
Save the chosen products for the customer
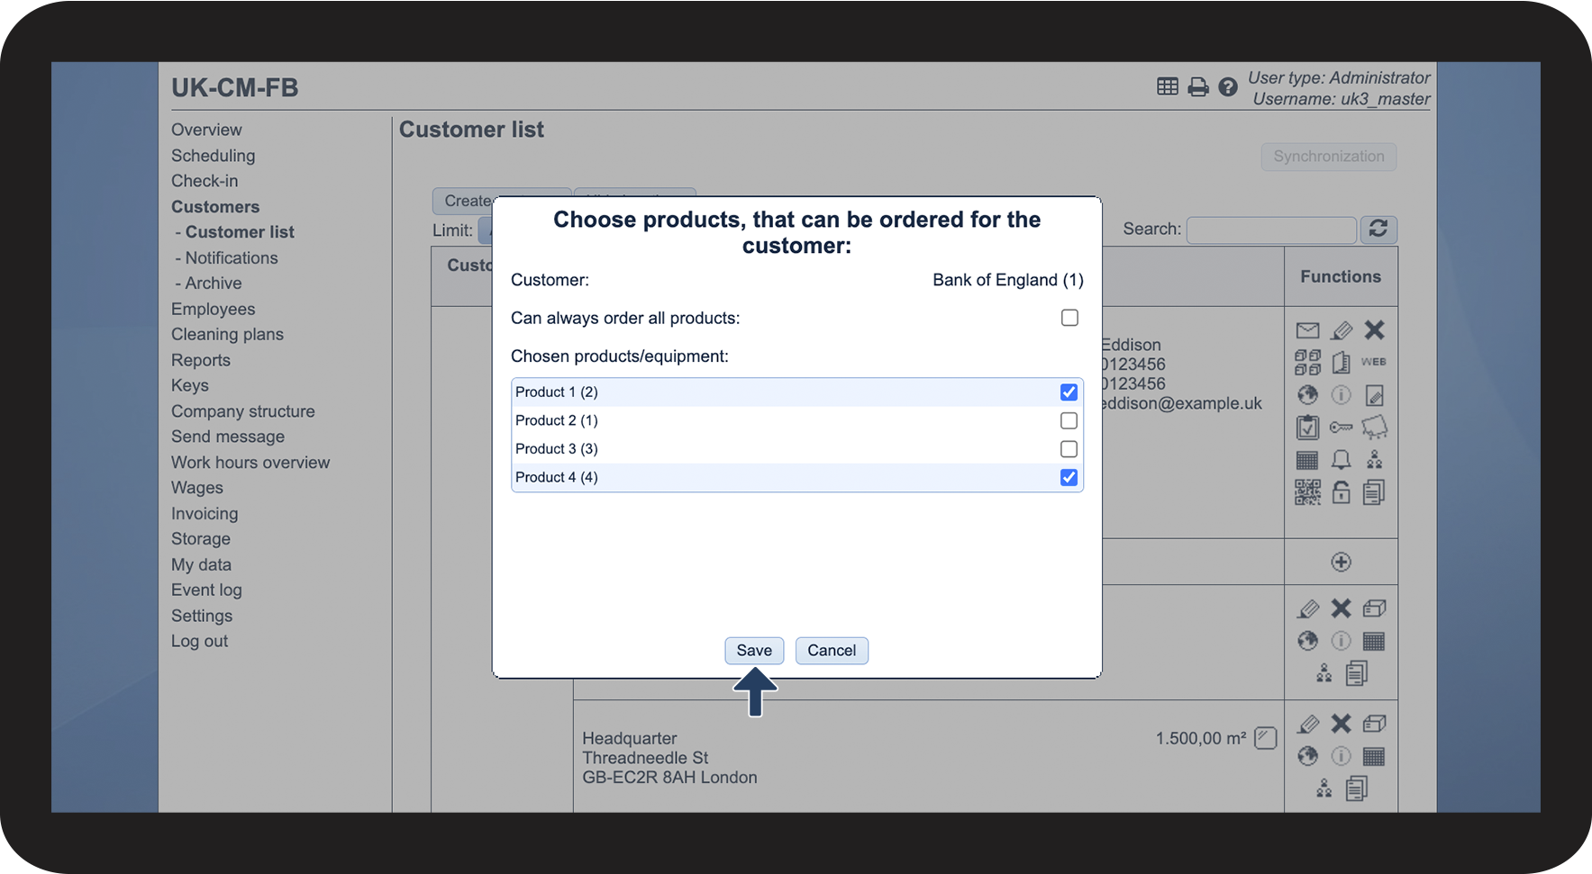coord(754,651)
